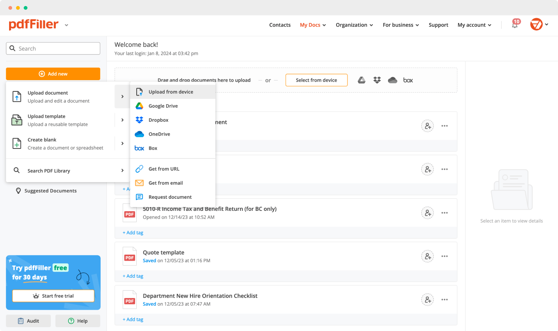Click the Dropbox icon near Select from device
The height and width of the screenshot is (331, 558).
(x=377, y=80)
